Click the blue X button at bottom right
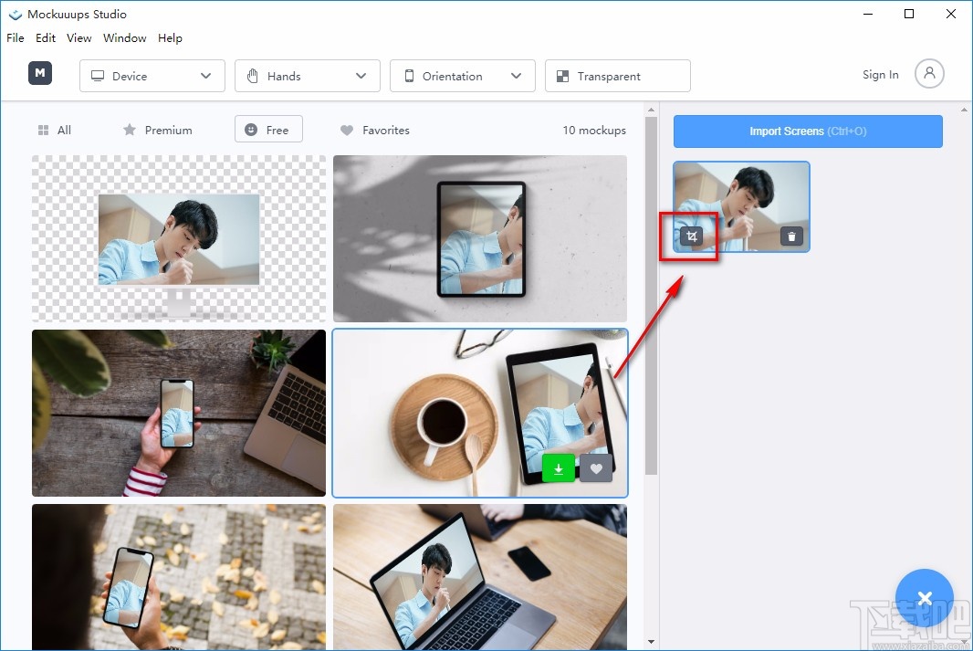The height and width of the screenshot is (651, 973). point(925,598)
